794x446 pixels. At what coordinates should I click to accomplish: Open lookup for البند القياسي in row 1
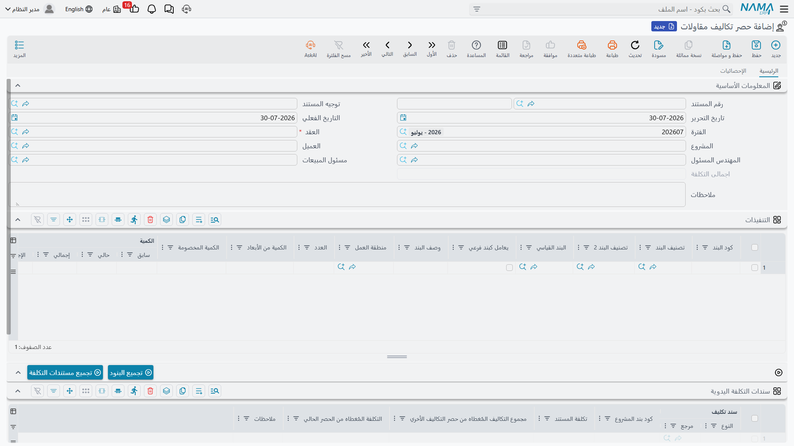(523, 267)
